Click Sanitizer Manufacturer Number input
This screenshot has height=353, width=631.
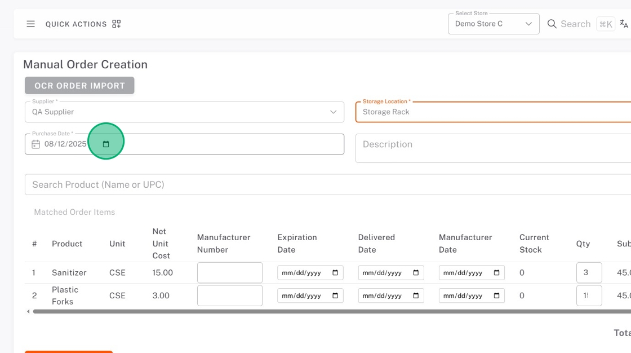click(x=230, y=273)
